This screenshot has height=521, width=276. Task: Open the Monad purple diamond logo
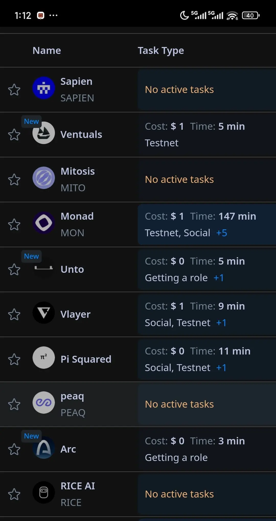(x=44, y=223)
